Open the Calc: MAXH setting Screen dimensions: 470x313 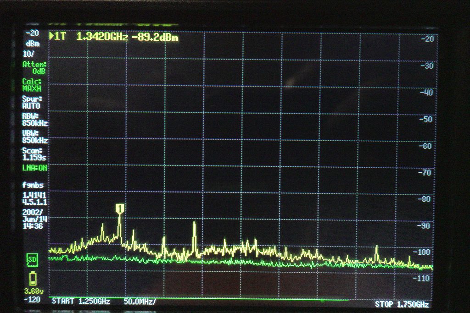pos(32,85)
